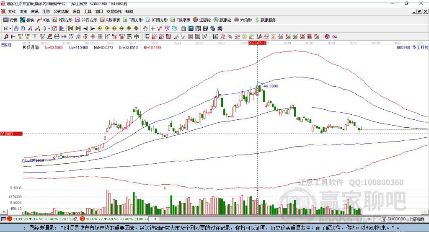Jump to the first bar button
Image resolution: width=429 pixels, height=232 pixels.
[x=70, y=28]
